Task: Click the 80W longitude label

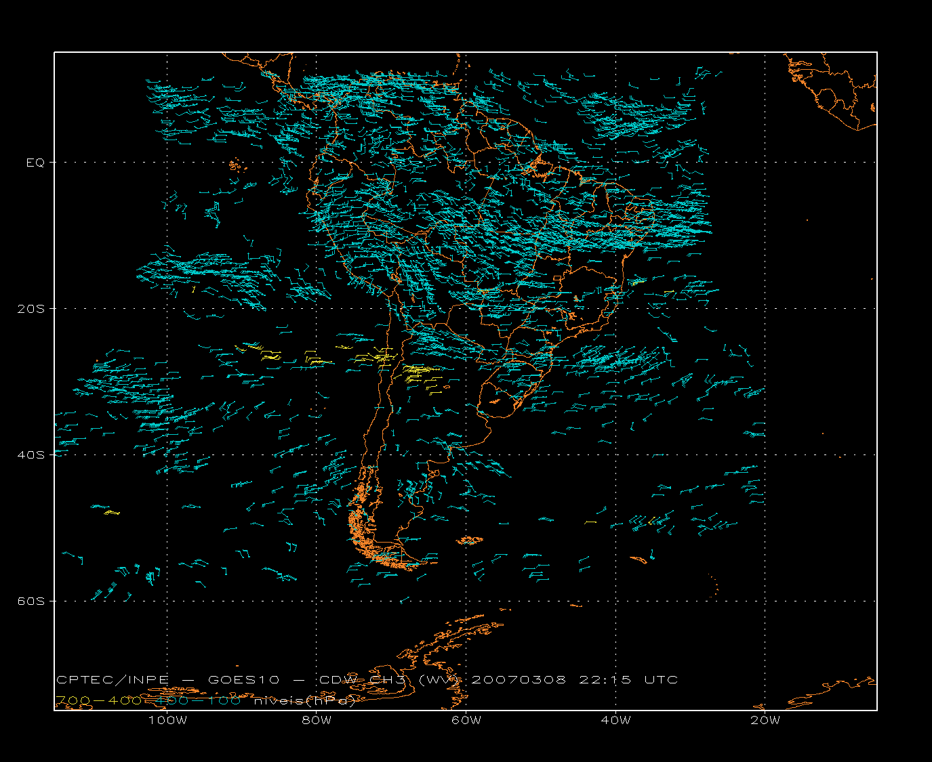Action: click(x=317, y=720)
